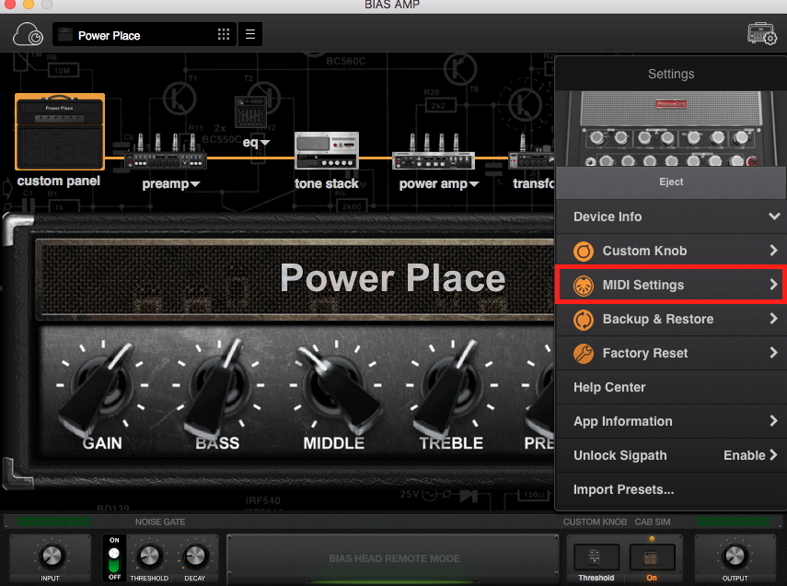The height and width of the screenshot is (586, 787).
Task: Toggle the Cab Sim On button
Action: pos(651,557)
